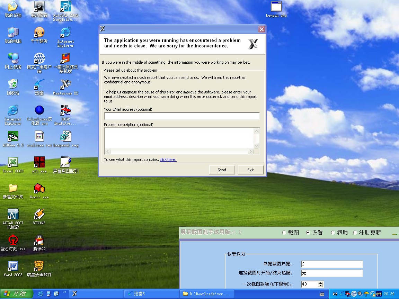Focus the 连接截图时开始/结束热键 field

(x=332, y=273)
